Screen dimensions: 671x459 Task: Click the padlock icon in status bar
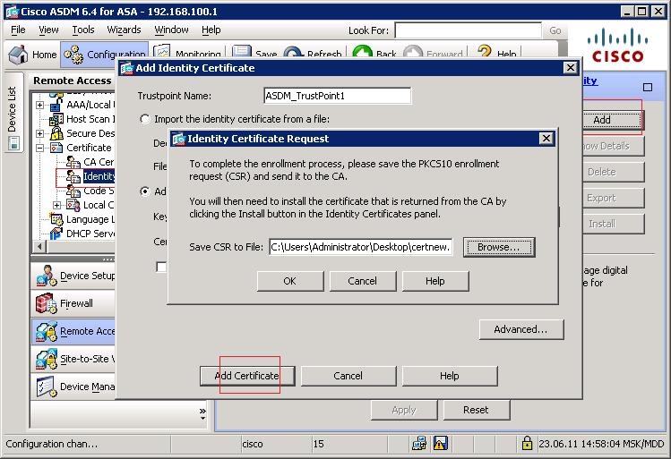point(527,444)
